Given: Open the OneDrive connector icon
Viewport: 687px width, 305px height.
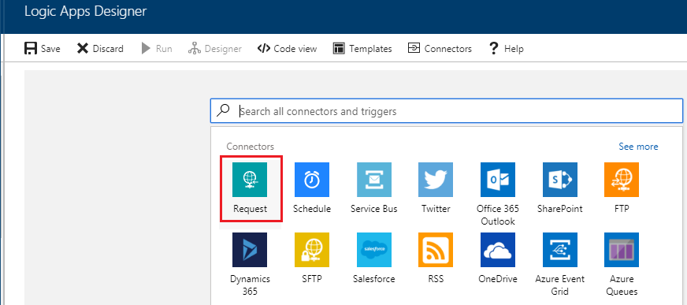Looking at the screenshot, I should [x=498, y=250].
